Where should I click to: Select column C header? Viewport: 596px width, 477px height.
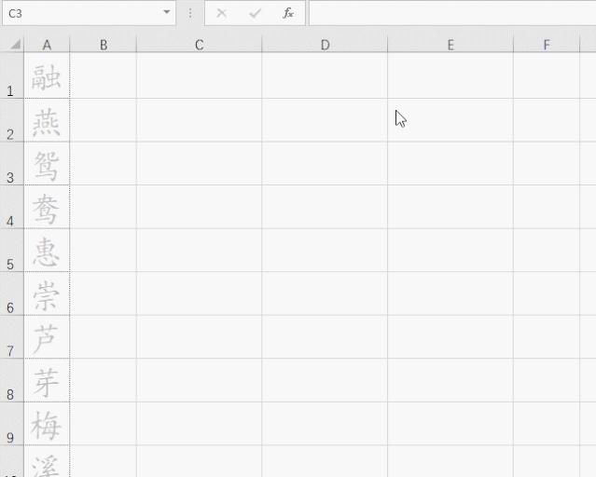(x=200, y=45)
